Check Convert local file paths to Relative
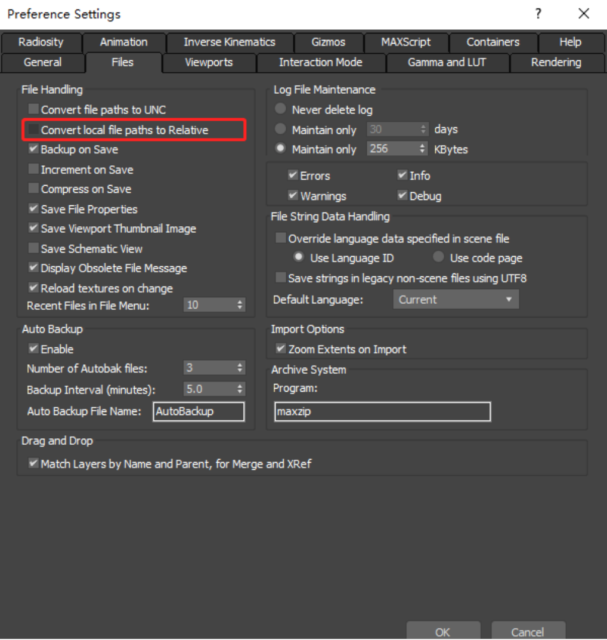 pyautogui.click(x=33, y=130)
